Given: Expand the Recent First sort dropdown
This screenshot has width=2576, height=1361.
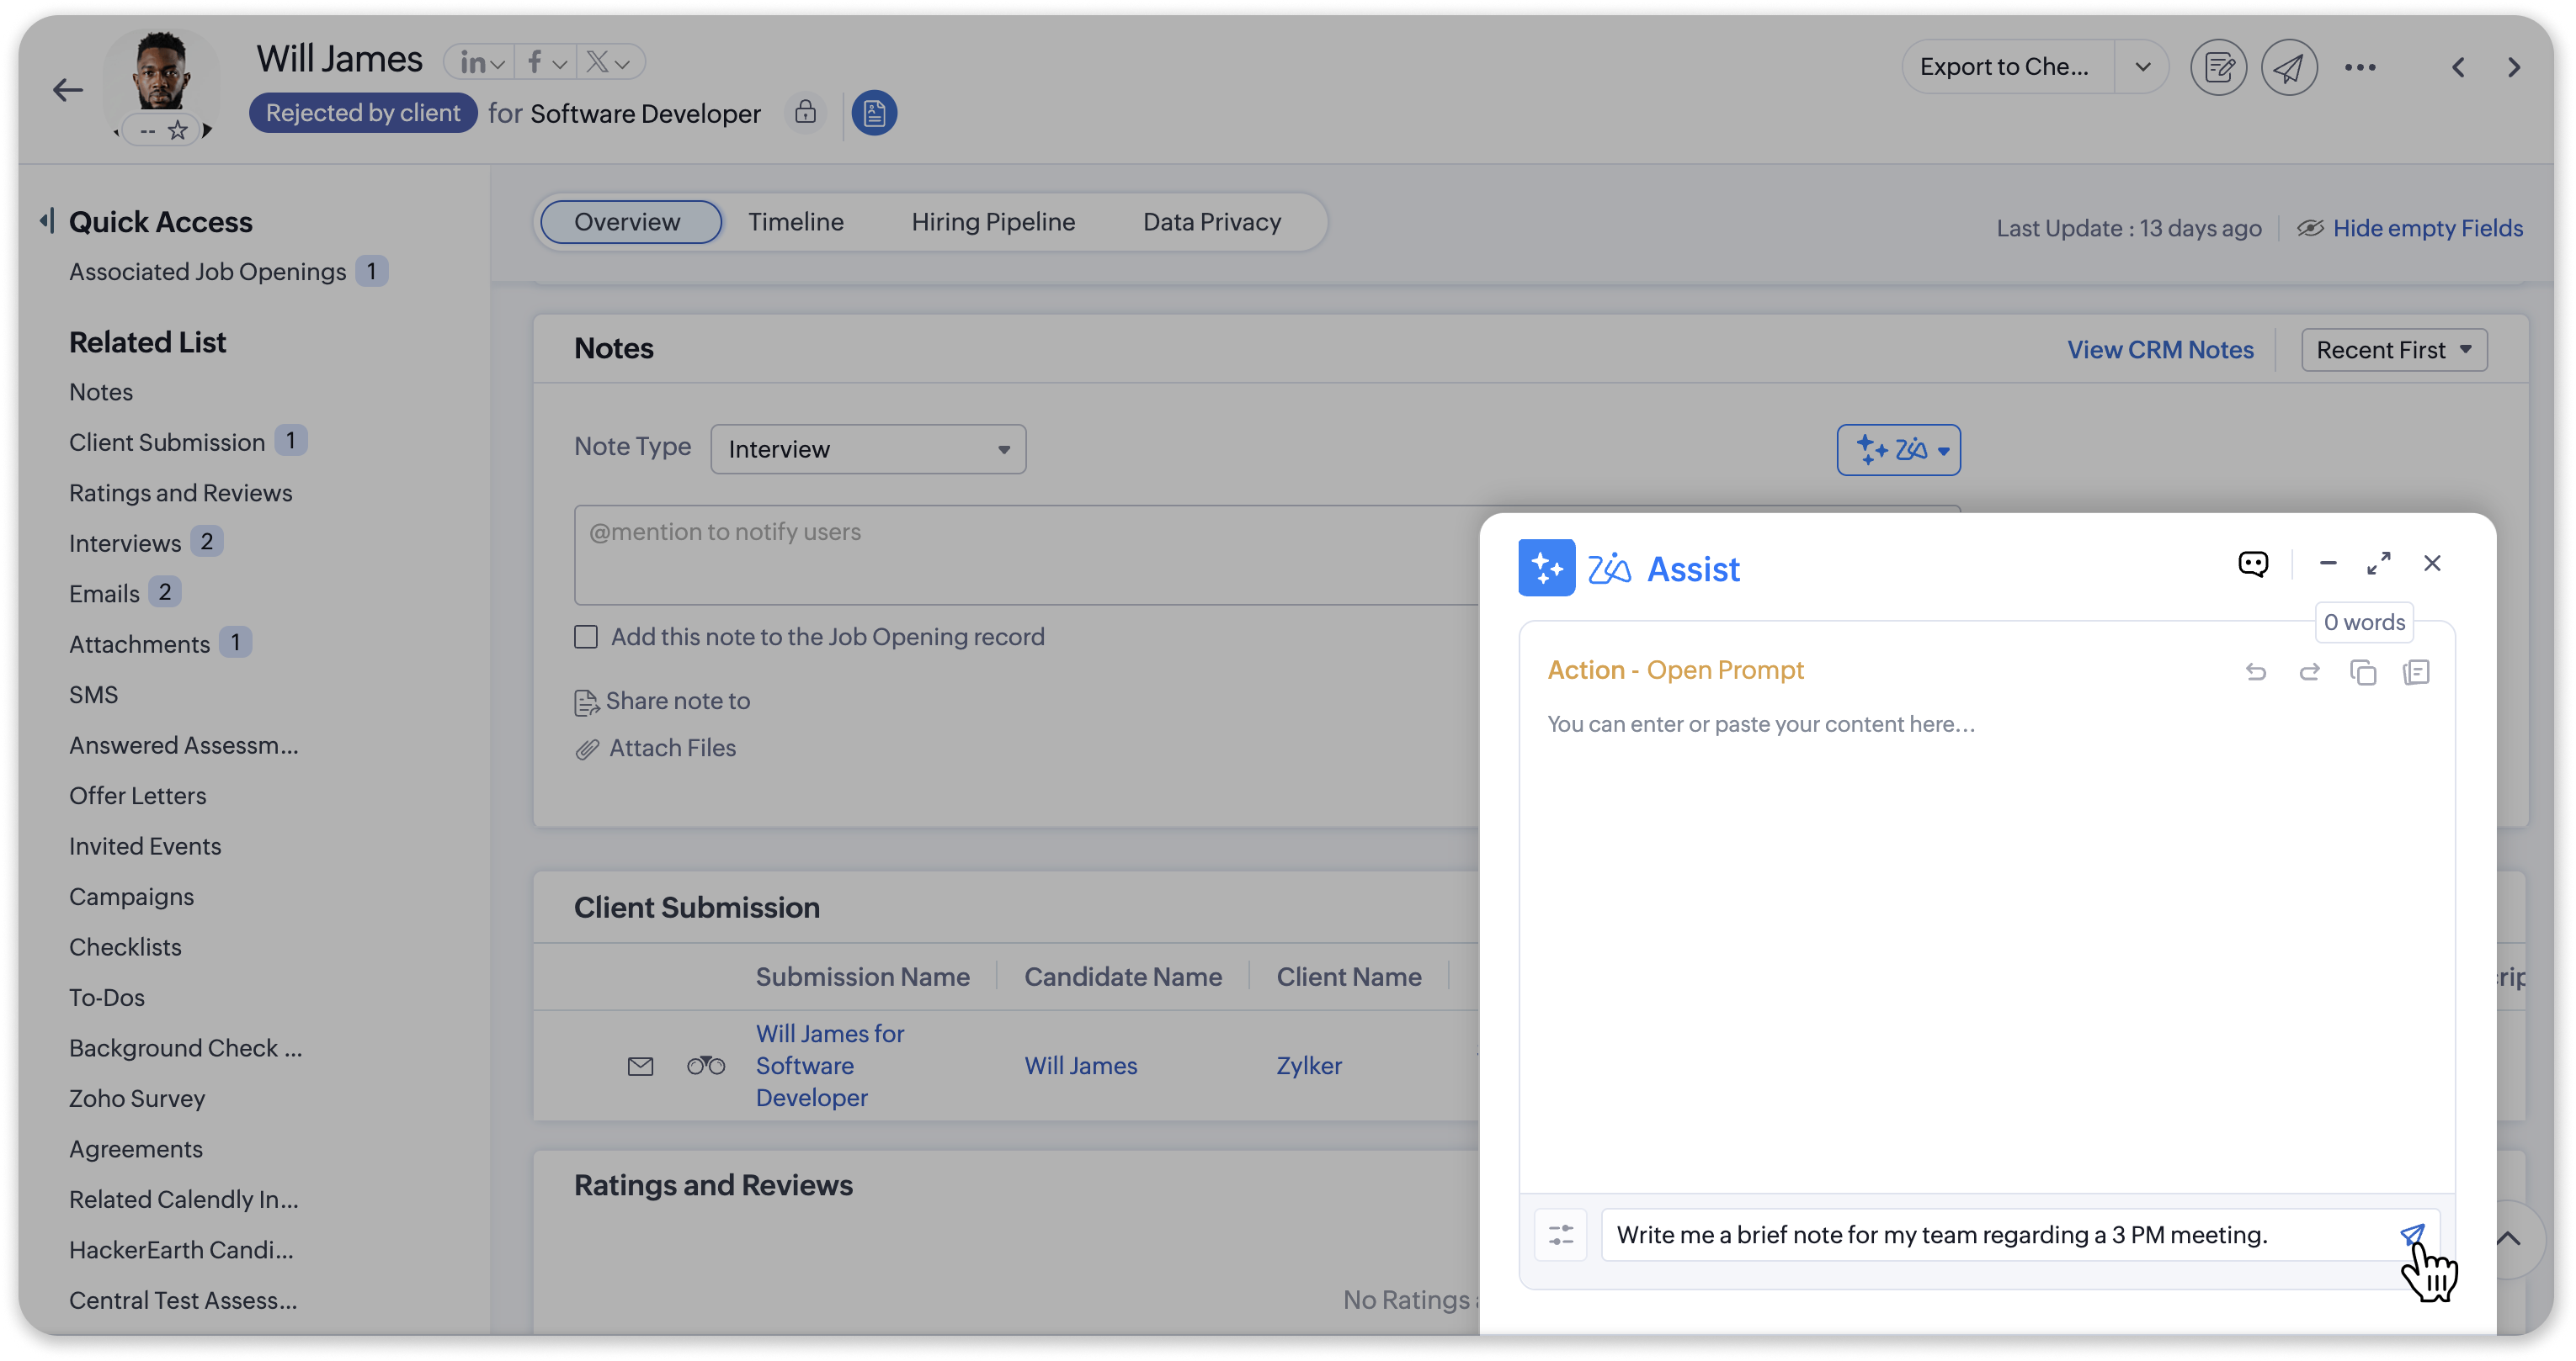Looking at the screenshot, I should pyautogui.click(x=2393, y=350).
